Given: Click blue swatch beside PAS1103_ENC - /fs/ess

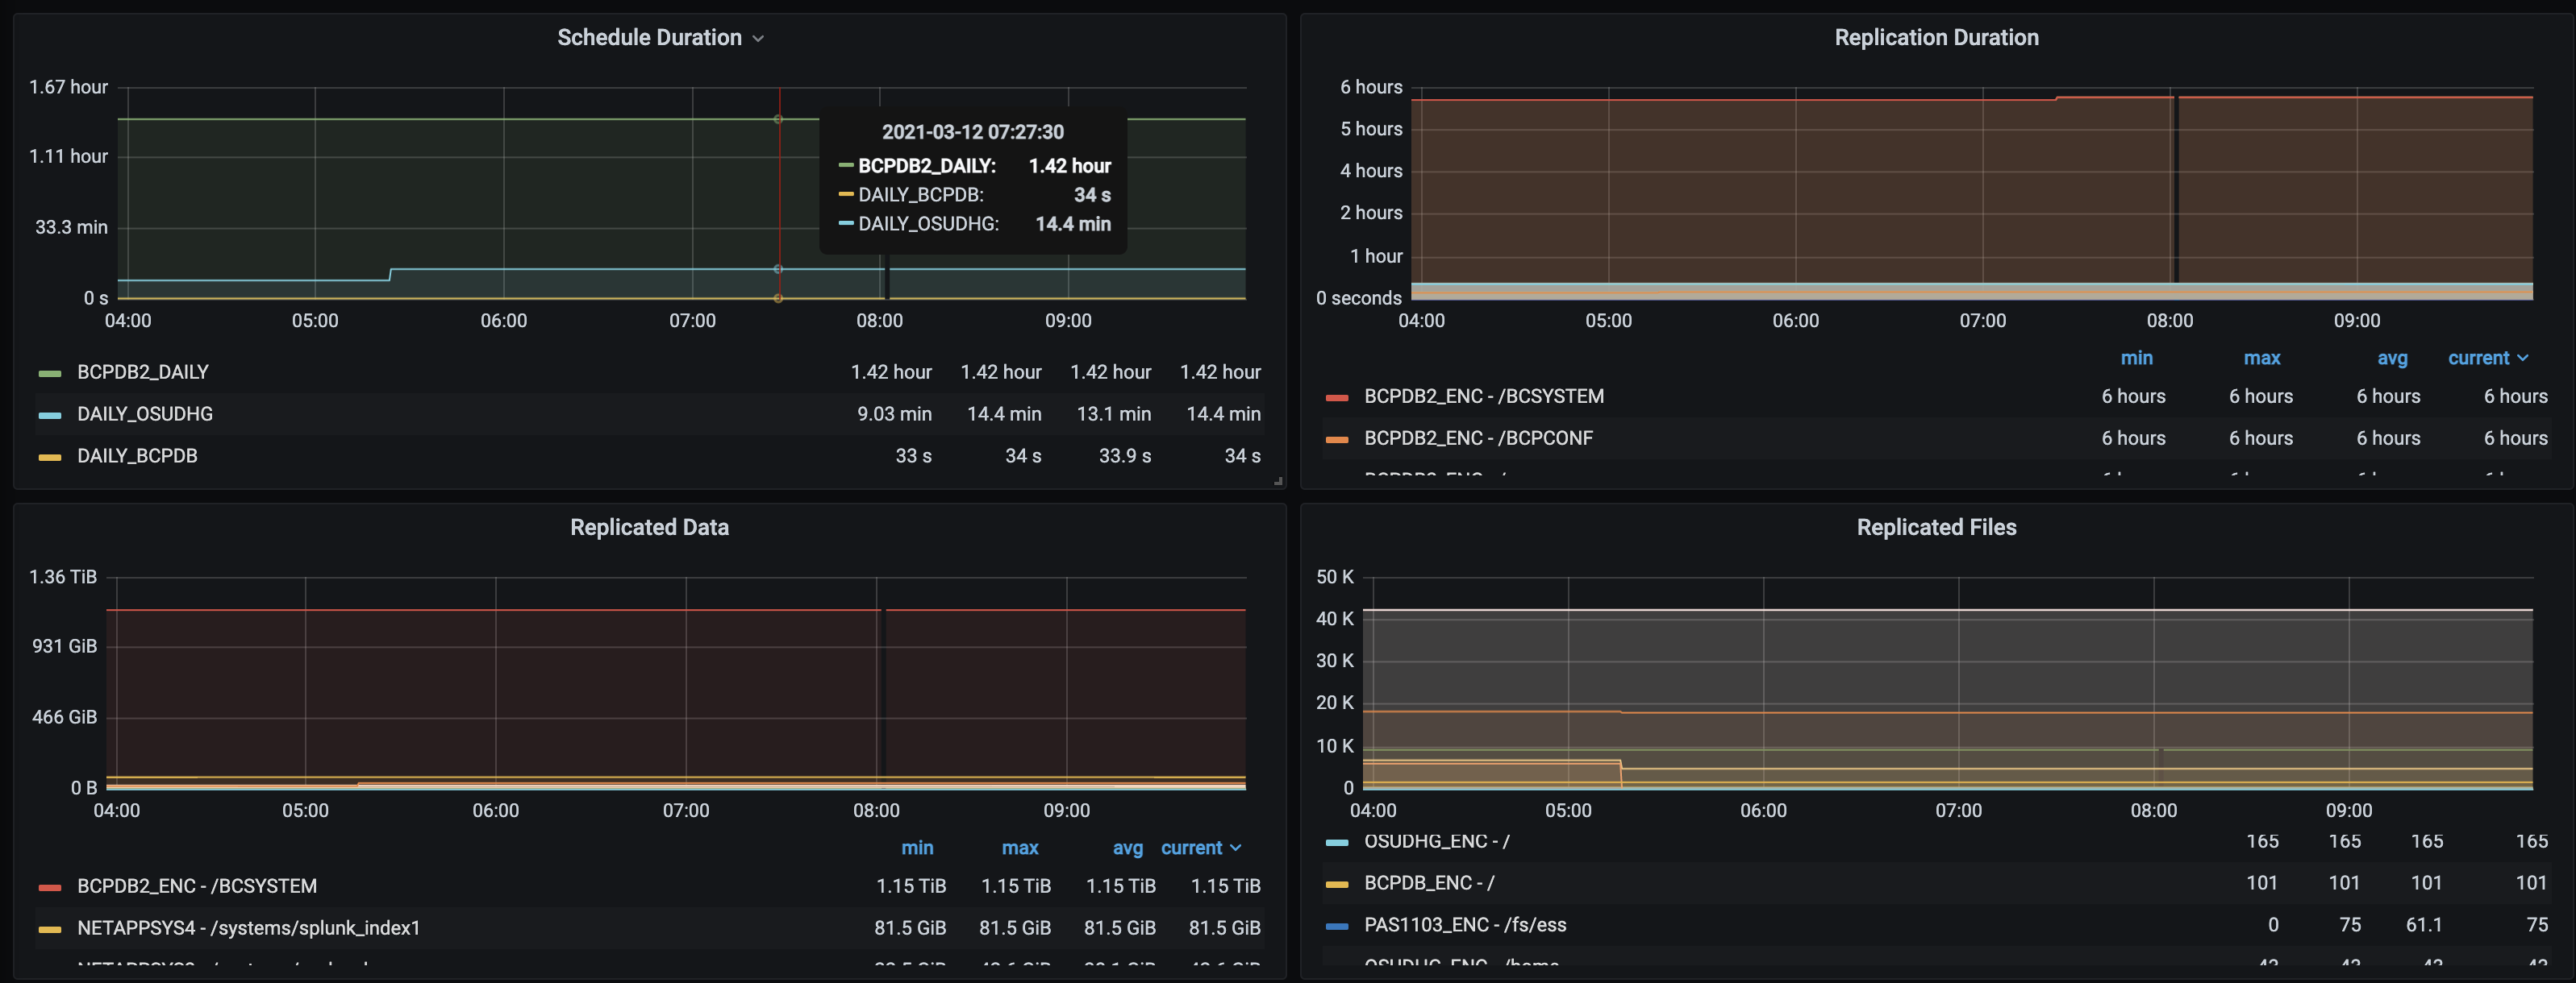Looking at the screenshot, I should (x=1336, y=926).
